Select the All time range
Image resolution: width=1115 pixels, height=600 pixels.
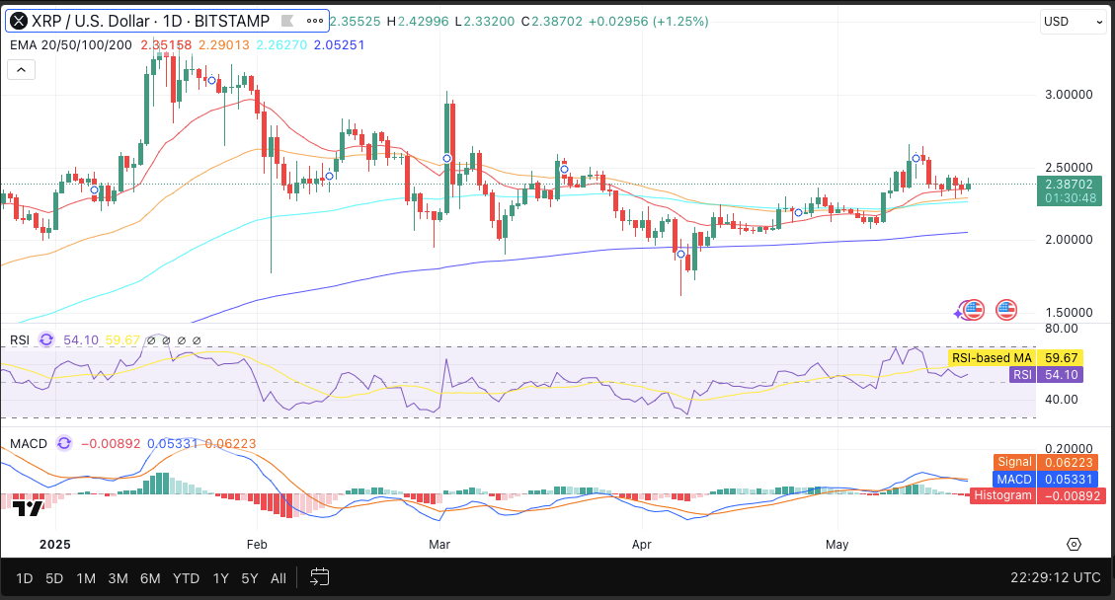pos(279,578)
